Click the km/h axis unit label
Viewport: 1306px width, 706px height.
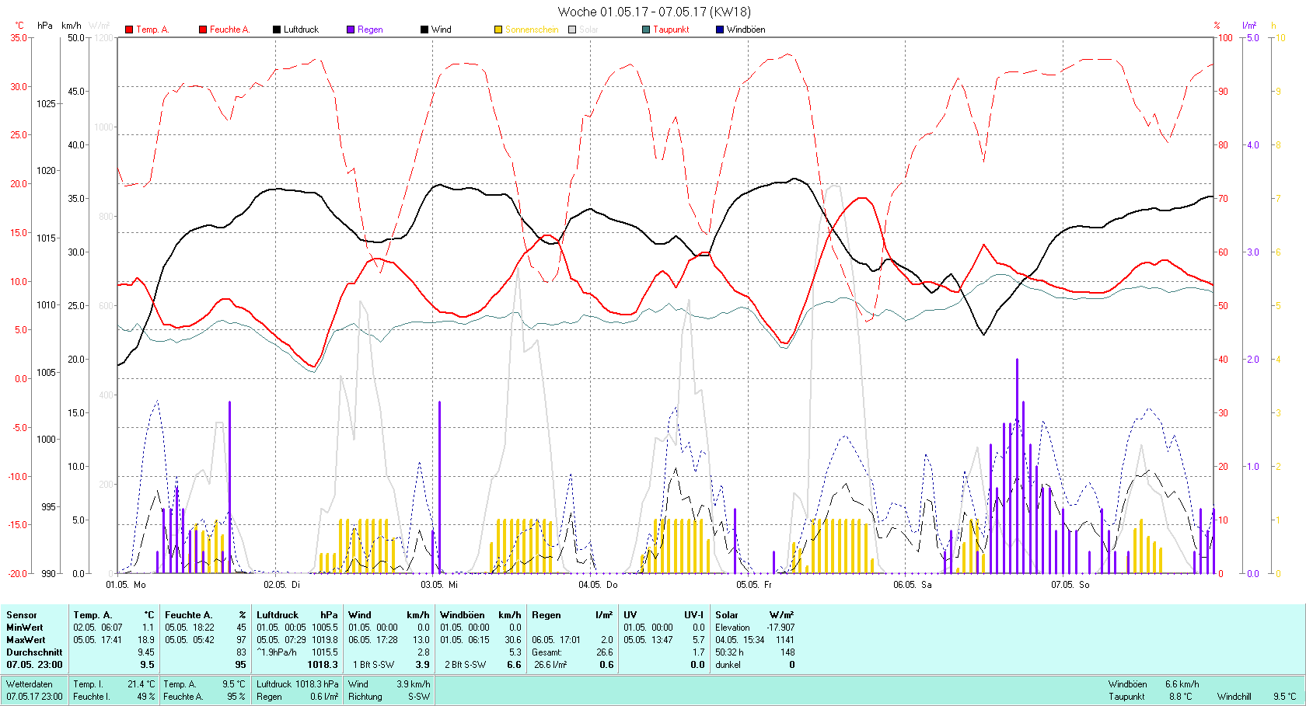coord(72,26)
